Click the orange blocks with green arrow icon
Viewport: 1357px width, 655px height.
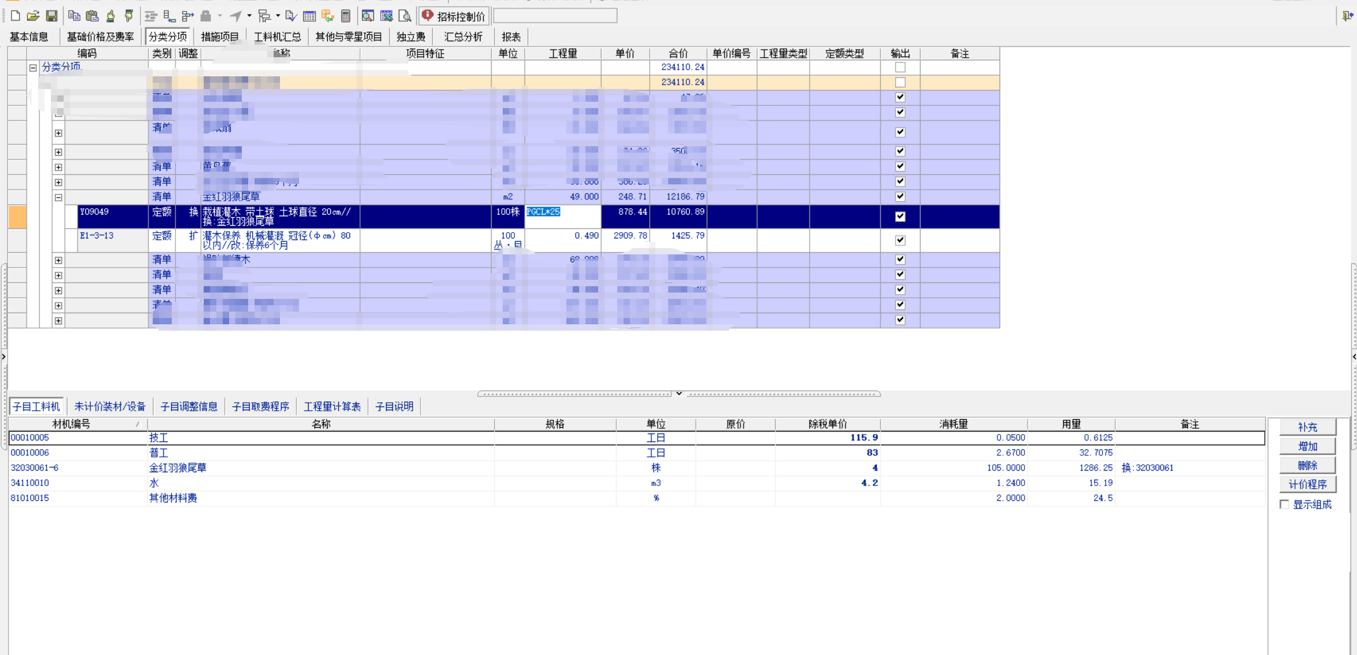pyautogui.click(x=328, y=16)
